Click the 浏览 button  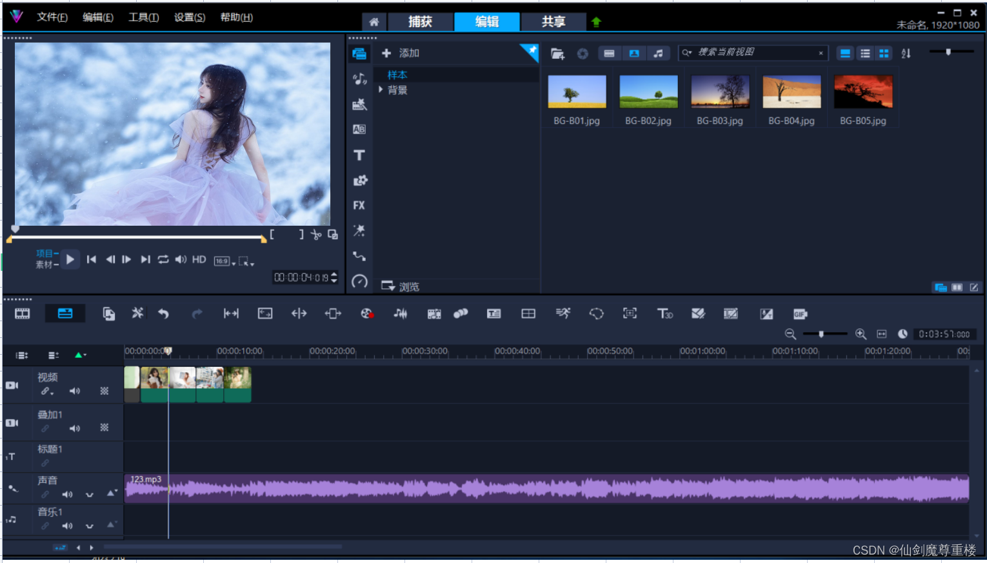tap(401, 286)
